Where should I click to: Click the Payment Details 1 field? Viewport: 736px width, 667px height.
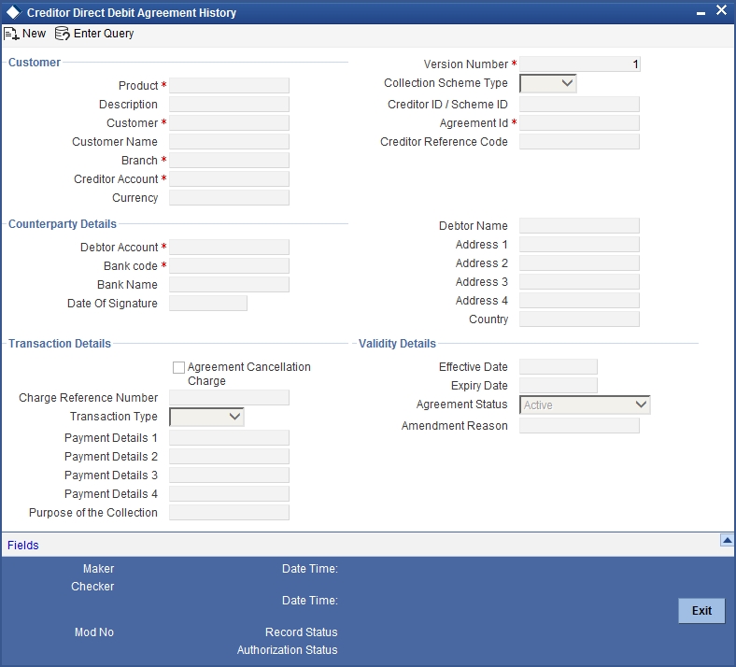(229, 438)
